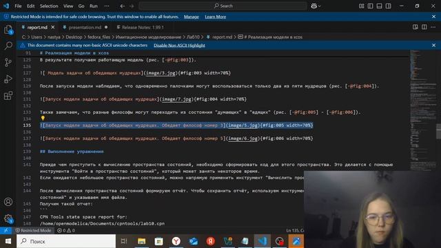Open errors and warnings status item
This screenshot has width=441, height=248.
pos(66,230)
